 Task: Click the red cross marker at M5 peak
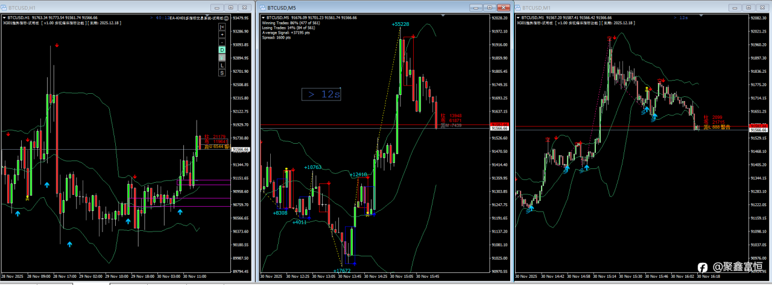pos(413,37)
